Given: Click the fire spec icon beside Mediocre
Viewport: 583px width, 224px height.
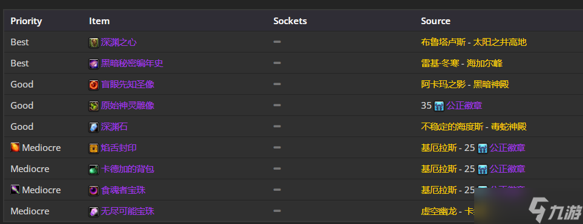Looking at the screenshot, I should pyautogui.click(x=15, y=147).
